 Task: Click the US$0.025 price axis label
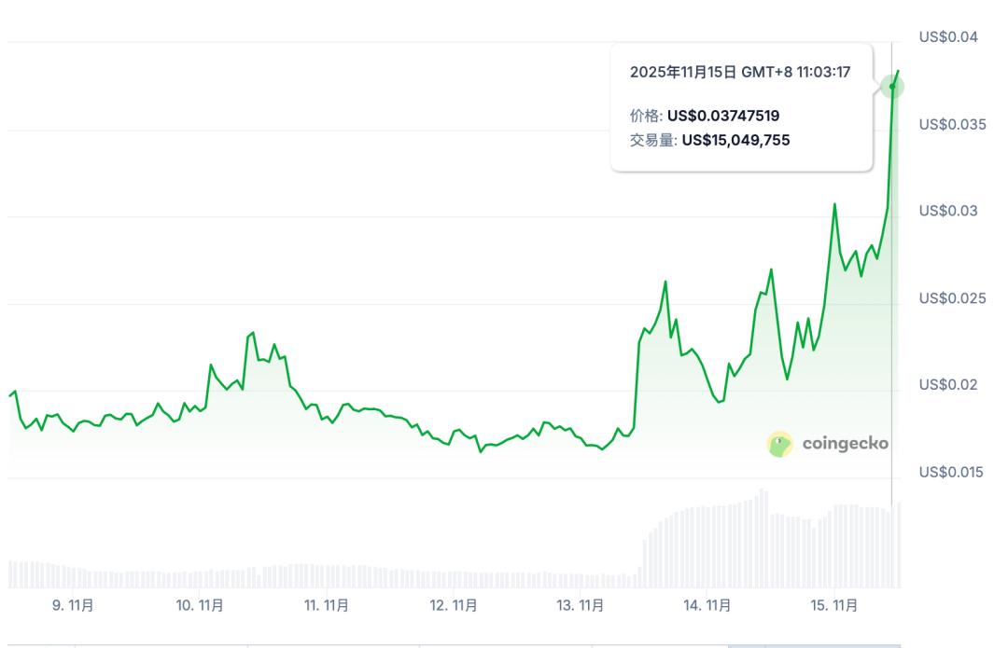[952, 297]
